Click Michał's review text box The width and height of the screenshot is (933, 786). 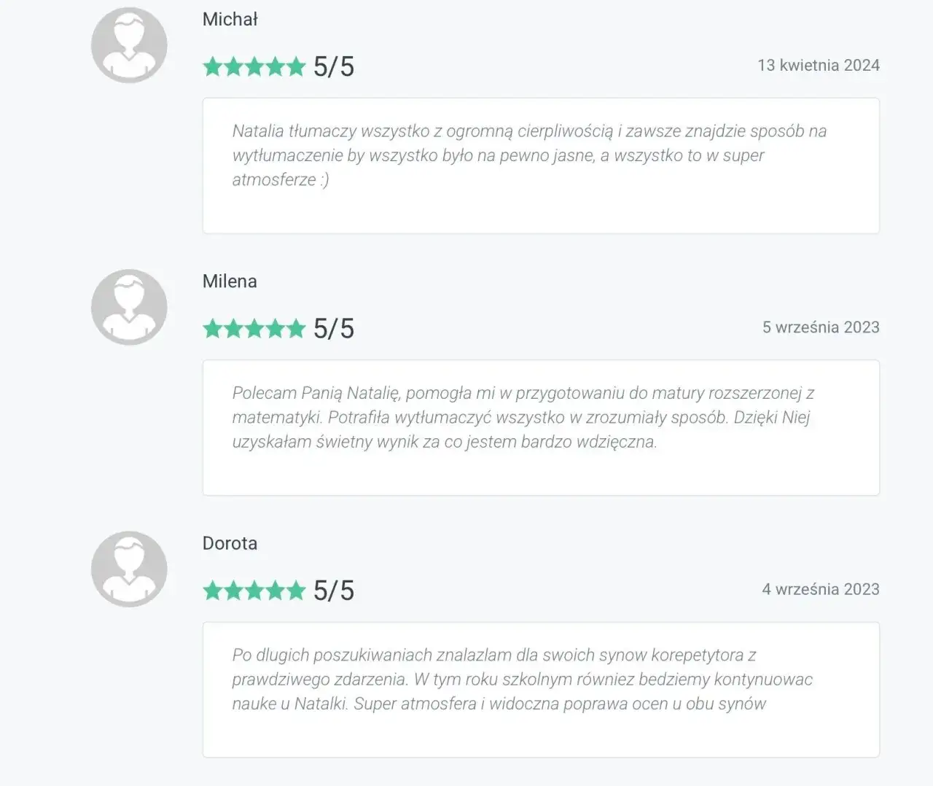[540, 166]
